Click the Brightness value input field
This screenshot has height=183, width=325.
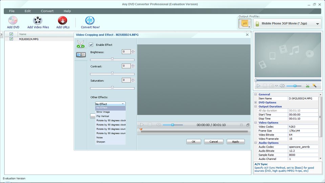click(x=126, y=52)
